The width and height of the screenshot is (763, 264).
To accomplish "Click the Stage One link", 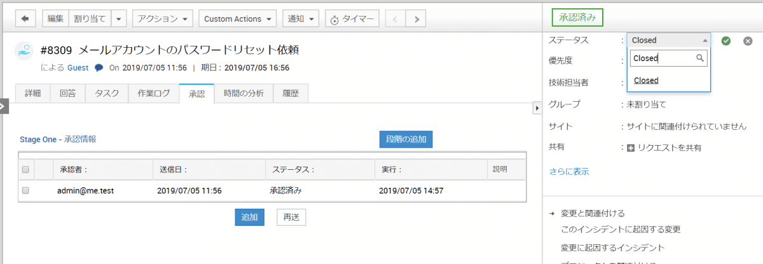I will point(39,139).
